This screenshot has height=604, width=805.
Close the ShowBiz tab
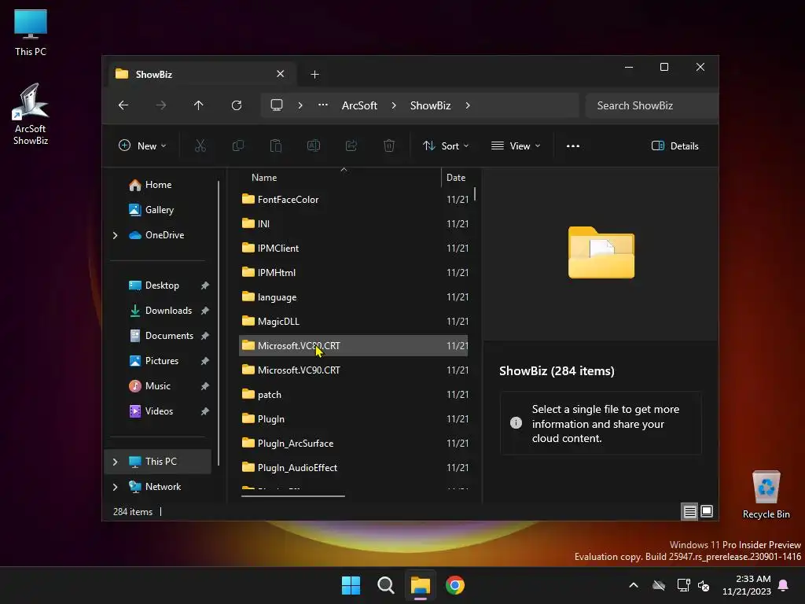click(x=281, y=74)
